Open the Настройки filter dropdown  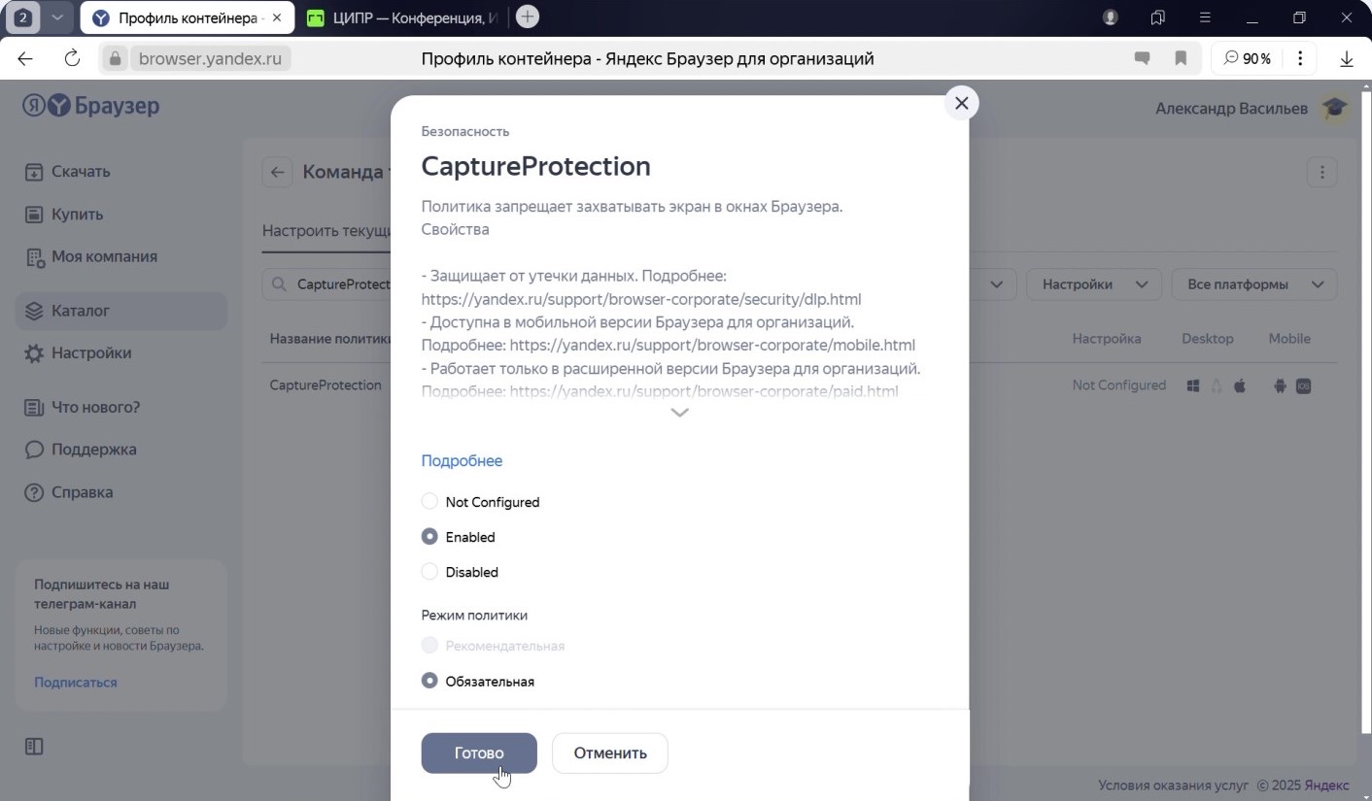[x=1094, y=284]
